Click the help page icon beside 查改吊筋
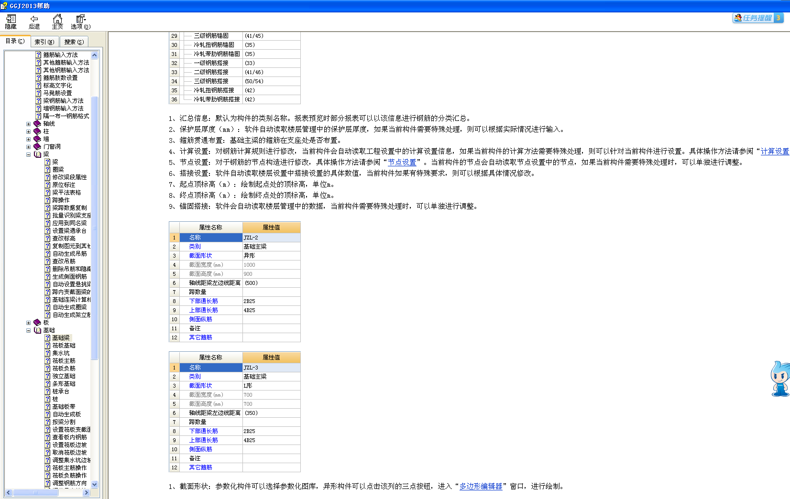The width and height of the screenshot is (790, 499). point(47,261)
